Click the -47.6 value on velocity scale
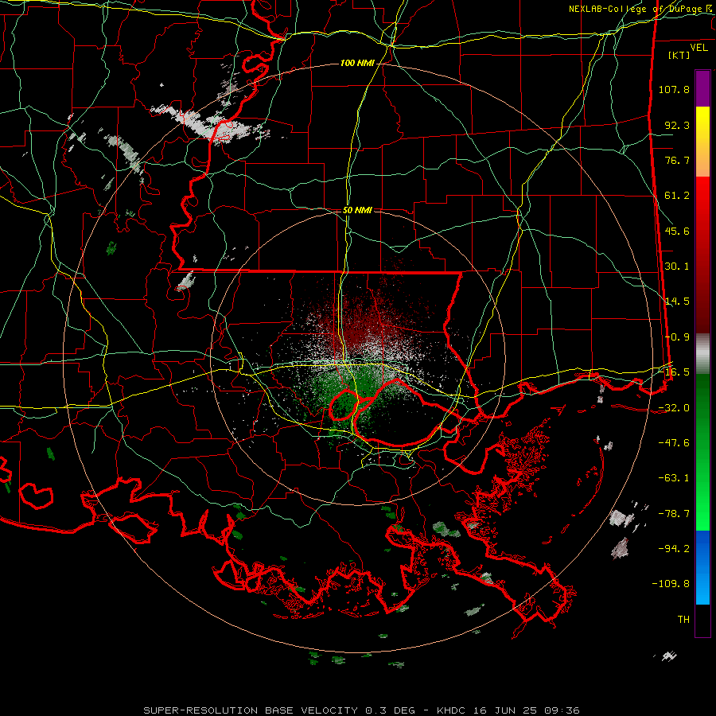The image size is (716, 716). (x=674, y=443)
